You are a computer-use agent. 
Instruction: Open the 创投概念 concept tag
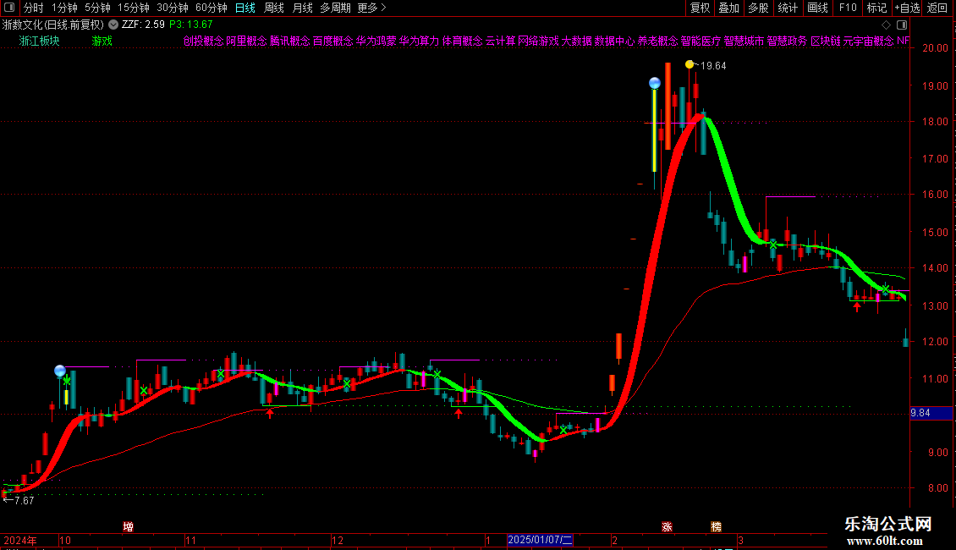pyautogui.click(x=204, y=41)
